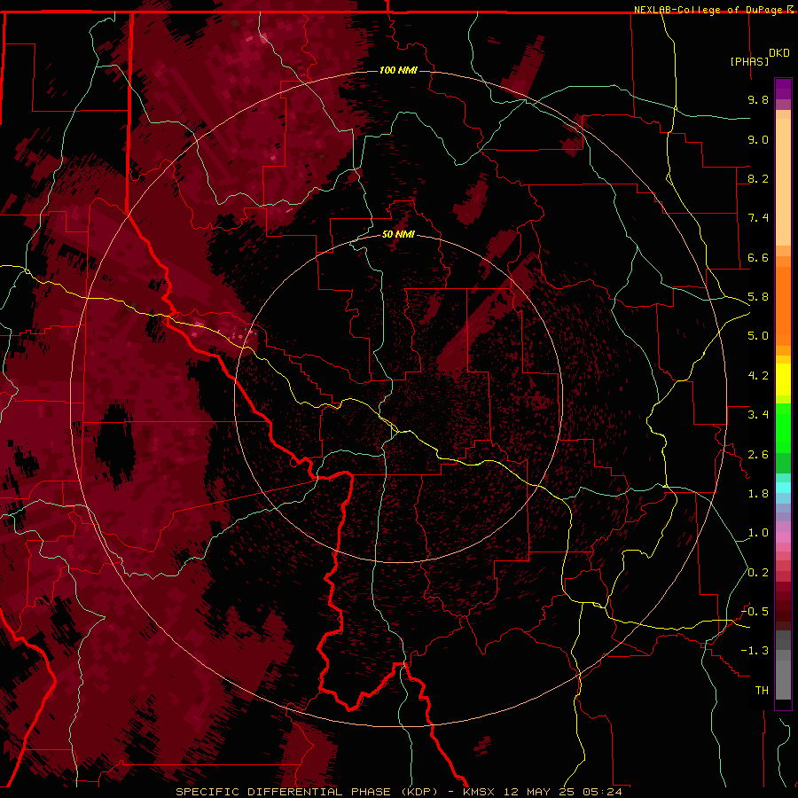Viewport: 798px width, 798px height.
Task: Click the -1.3 value on the color scale
Action: [x=755, y=651]
